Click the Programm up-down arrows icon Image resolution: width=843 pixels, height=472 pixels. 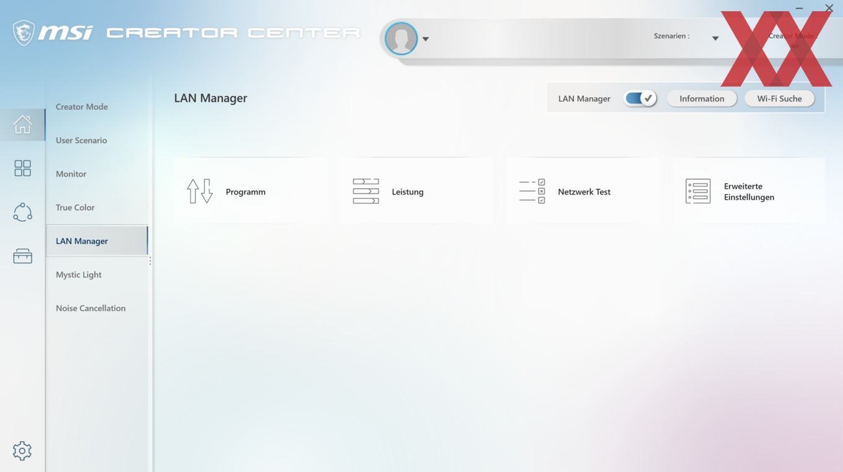point(200,191)
